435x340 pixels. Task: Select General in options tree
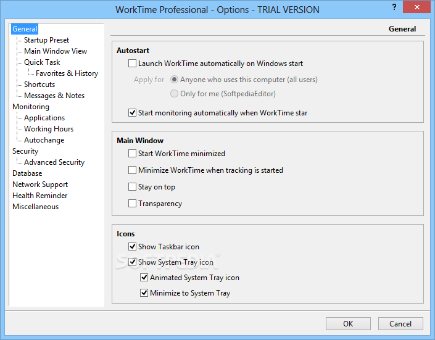pyautogui.click(x=25, y=29)
